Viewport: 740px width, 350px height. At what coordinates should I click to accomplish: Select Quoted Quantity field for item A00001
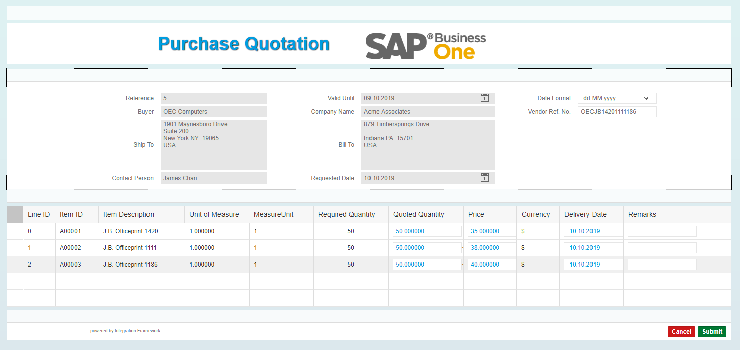click(426, 231)
